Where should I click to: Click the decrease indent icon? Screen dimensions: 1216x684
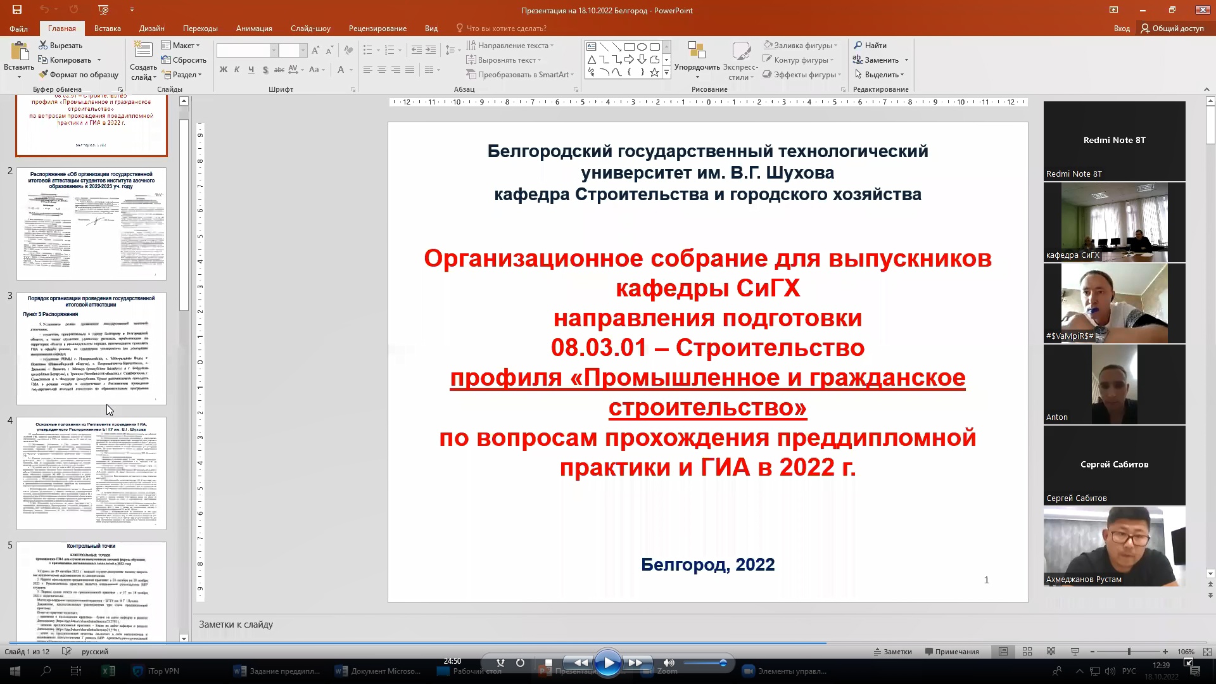pyautogui.click(x=416, y=50)
